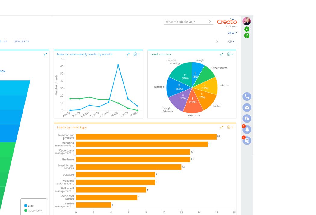Open the business process tasks icon
Viewport: 316px width, 215px height.
(x=247, y=140)
